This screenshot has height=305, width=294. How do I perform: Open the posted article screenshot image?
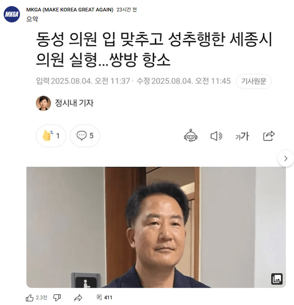pyautogui.click(x=156, y=227)
